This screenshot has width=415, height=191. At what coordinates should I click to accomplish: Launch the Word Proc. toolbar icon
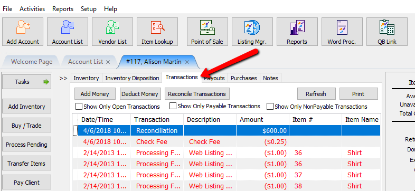342,32
